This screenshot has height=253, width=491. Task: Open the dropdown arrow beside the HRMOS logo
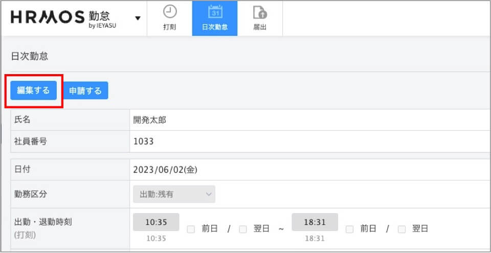point(138,18)
